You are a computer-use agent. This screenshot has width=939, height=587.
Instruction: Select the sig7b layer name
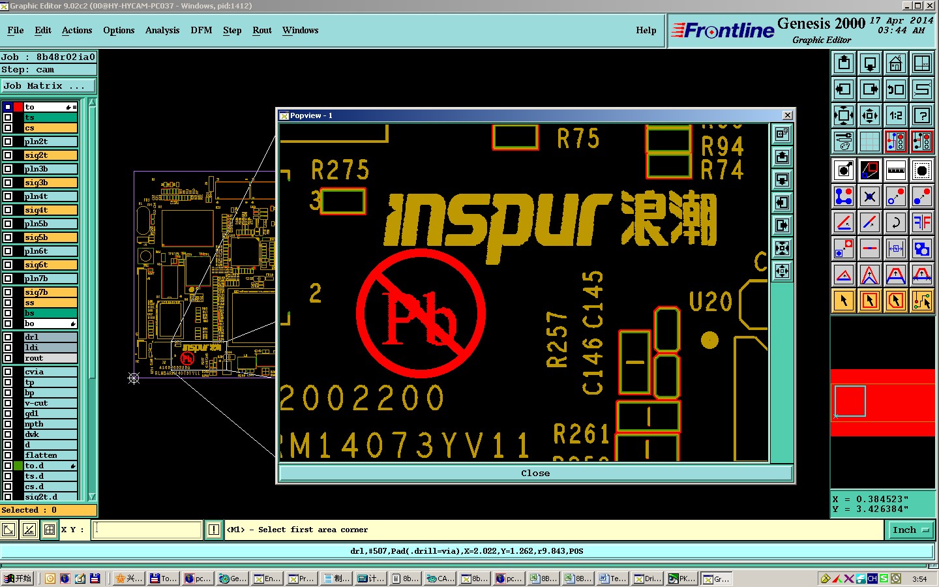pos(51,292)
